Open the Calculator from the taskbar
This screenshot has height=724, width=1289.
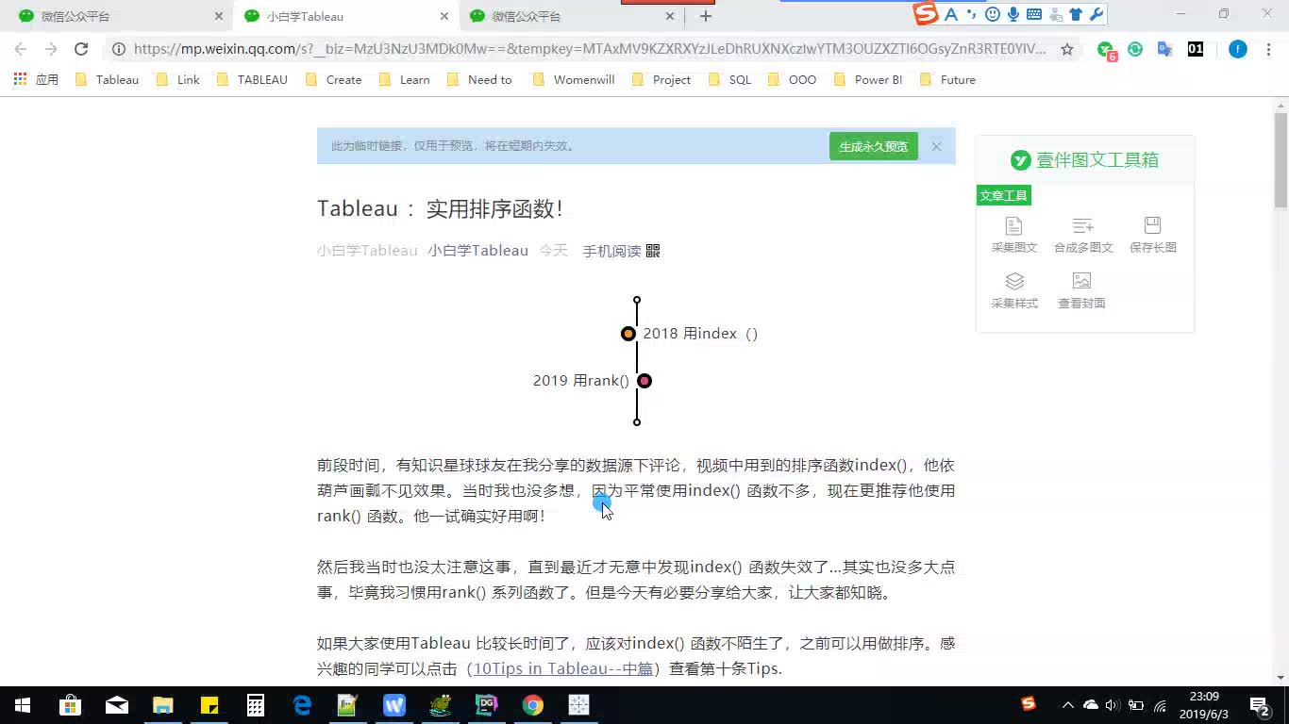(255, 705)
